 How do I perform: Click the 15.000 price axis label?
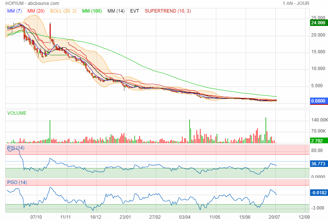[x=318, y=52]
